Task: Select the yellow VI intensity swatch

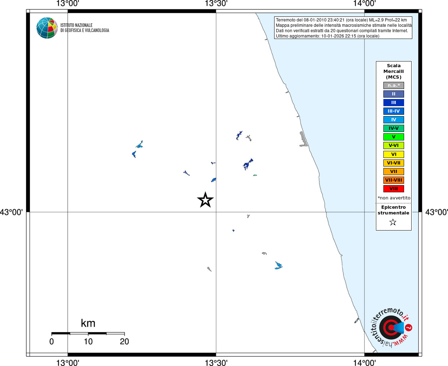Action: 393,154
